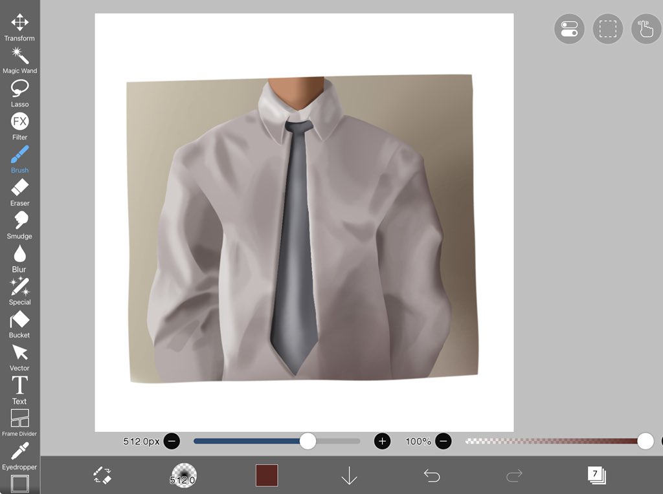Screen dimensions: 663x494
Task: Click the opacity gradient slider
Action: pyautogui.click(x=559, y=441)
